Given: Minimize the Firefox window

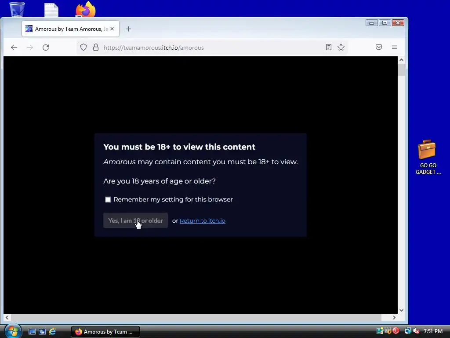Looking at the screenshot, I should pos(371,23).
